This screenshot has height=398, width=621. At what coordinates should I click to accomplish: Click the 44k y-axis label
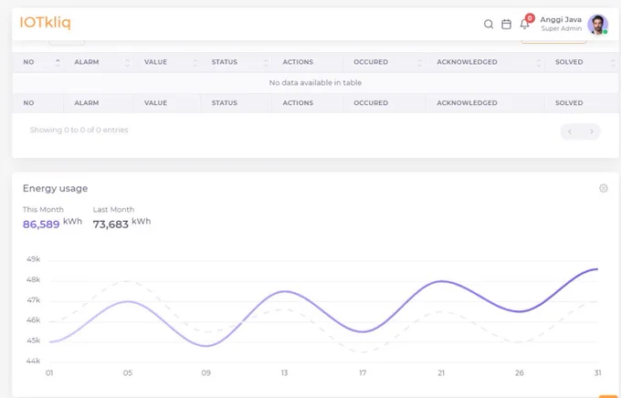click(33, 361)
